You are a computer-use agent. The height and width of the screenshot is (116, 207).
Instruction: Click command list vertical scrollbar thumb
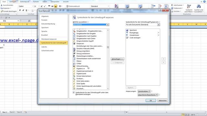pos(108,47)
